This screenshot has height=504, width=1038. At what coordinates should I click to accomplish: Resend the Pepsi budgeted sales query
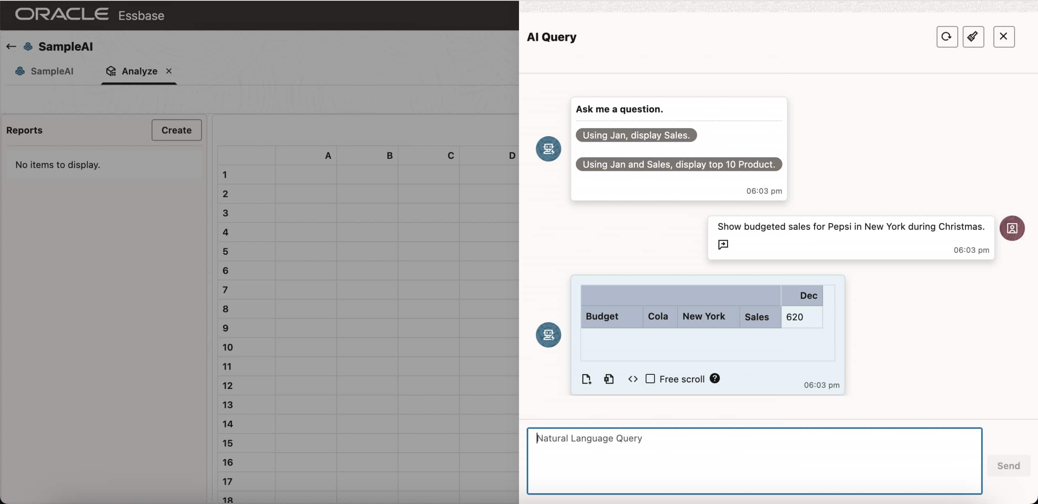click(723, 244)
